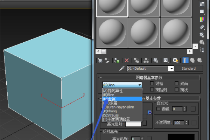Click the 不透明度 value field
The width and height of the screenshot is (210, 140).
179,123
